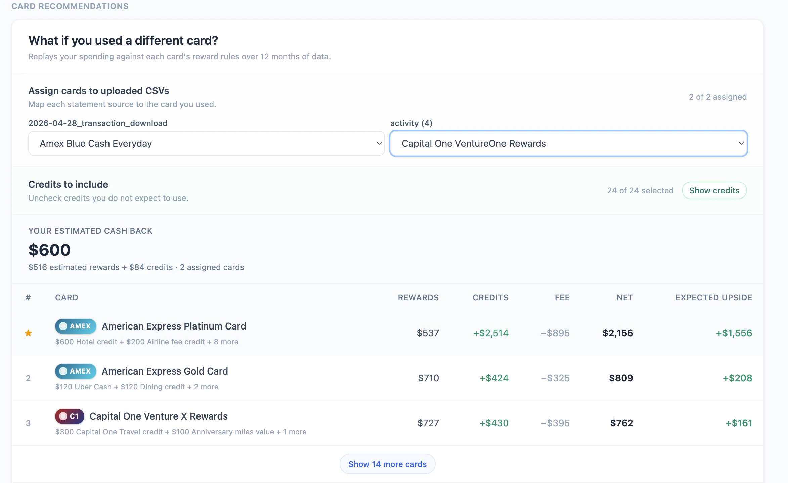Viewport: 788px width, 483px height.
Task: Click the $762 net value
Action: (621, 423)
